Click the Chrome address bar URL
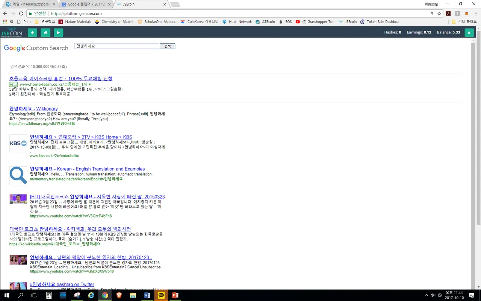The image size is (481, 301). 77,14
